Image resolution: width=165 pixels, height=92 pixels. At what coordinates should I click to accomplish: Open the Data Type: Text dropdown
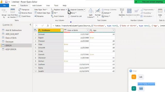[41, 10]
